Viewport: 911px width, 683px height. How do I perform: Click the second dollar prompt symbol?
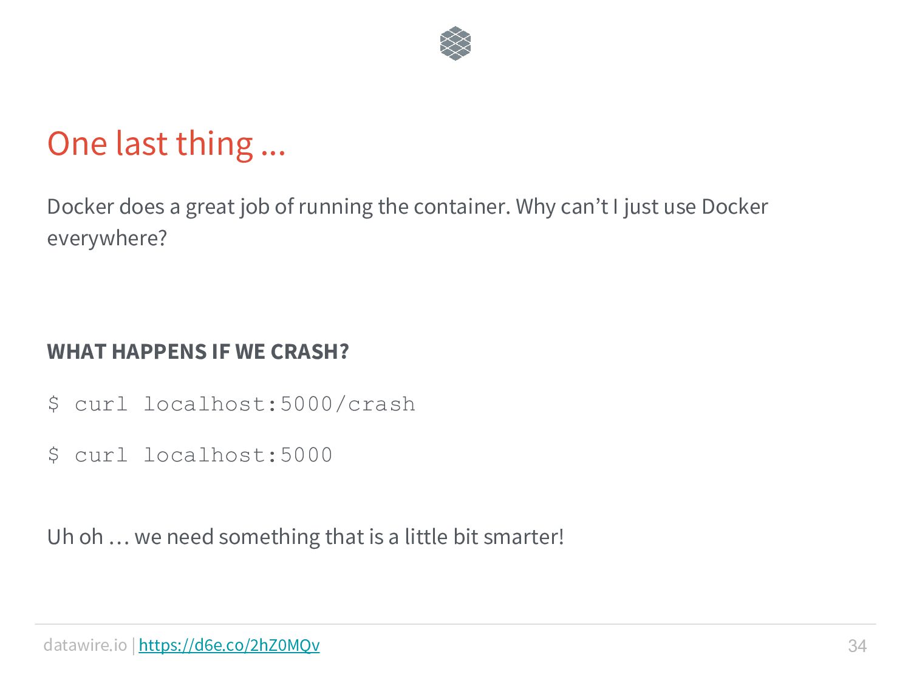(x=53, y=455)
